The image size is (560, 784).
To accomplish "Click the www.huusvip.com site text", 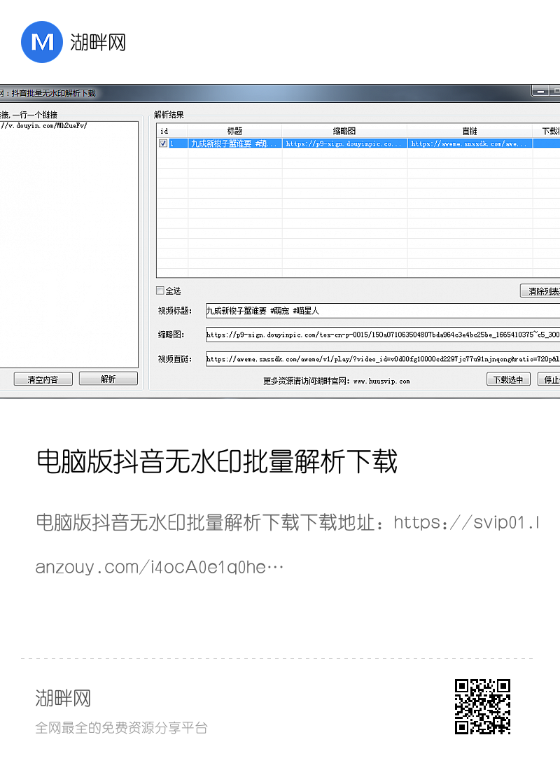I will pos(381,381).
